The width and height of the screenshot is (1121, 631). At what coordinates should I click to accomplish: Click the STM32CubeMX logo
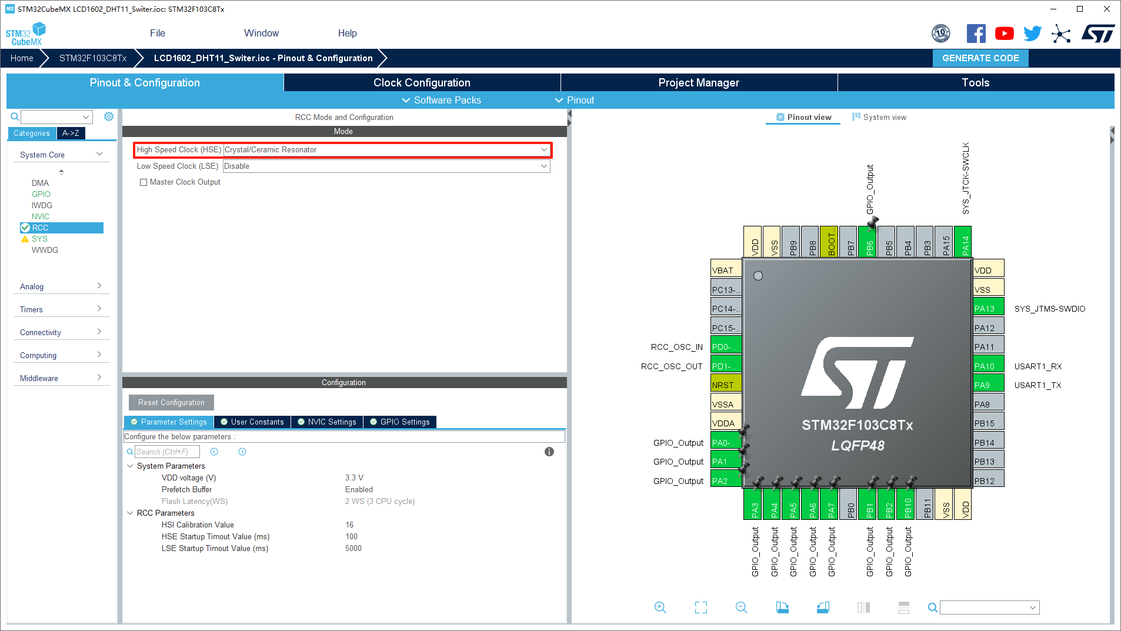26,34
